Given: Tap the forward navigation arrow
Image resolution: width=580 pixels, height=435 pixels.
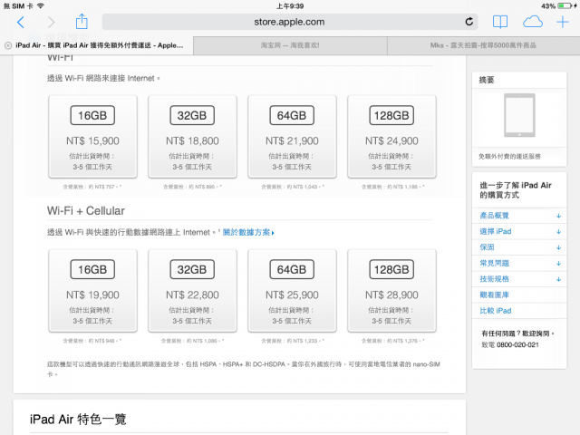Looking at the screenshot, I should pyautogui.click(x=51, y=22).
